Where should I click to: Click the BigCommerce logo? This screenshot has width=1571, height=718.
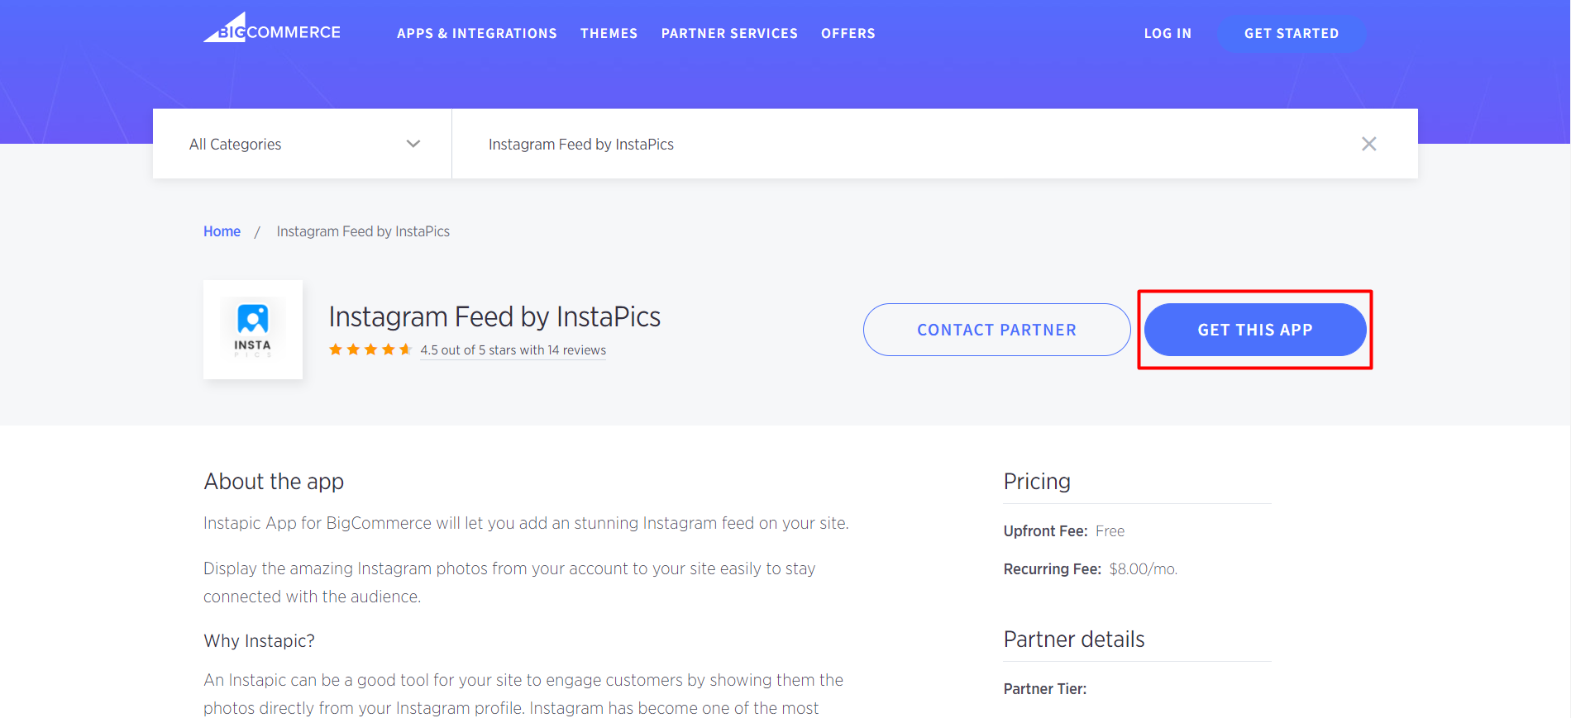pyautogui.click(x=272, y=28)
